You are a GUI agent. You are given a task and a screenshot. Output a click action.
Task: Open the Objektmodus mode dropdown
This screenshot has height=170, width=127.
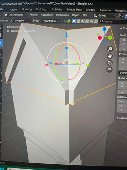(15, 15)
